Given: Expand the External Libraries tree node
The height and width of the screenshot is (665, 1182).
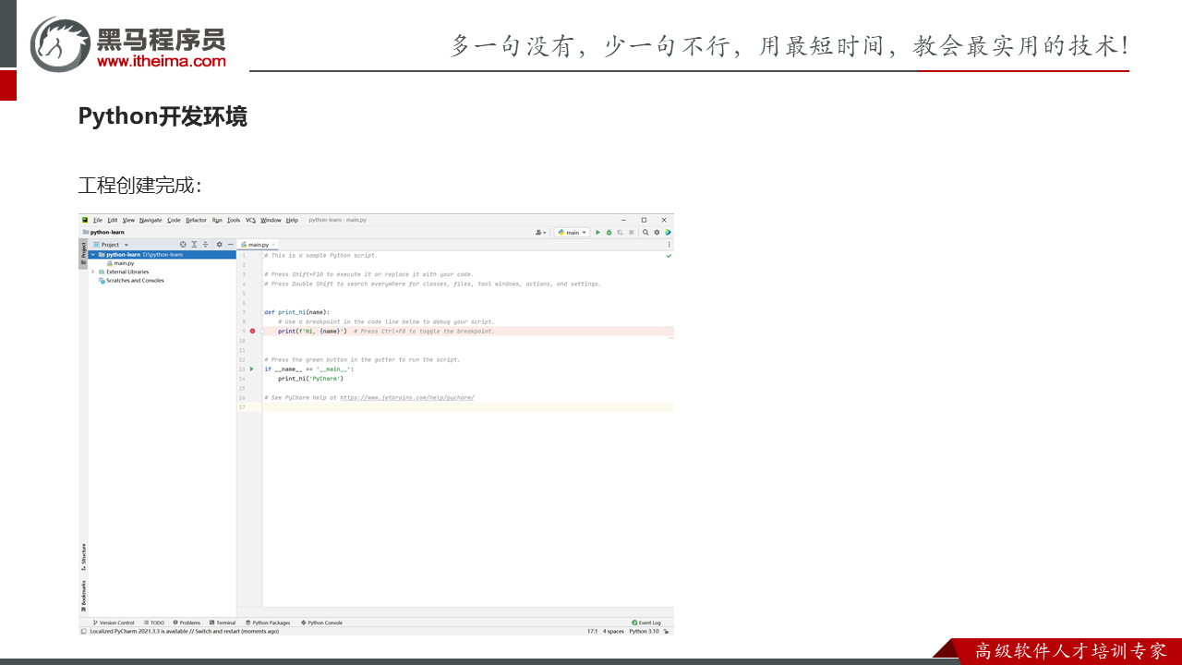Looking at the screenshot, I should (x=92, y=272).
